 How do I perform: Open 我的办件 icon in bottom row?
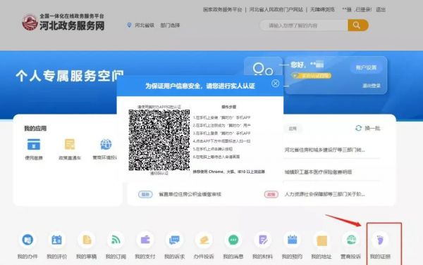click(27, 240)
